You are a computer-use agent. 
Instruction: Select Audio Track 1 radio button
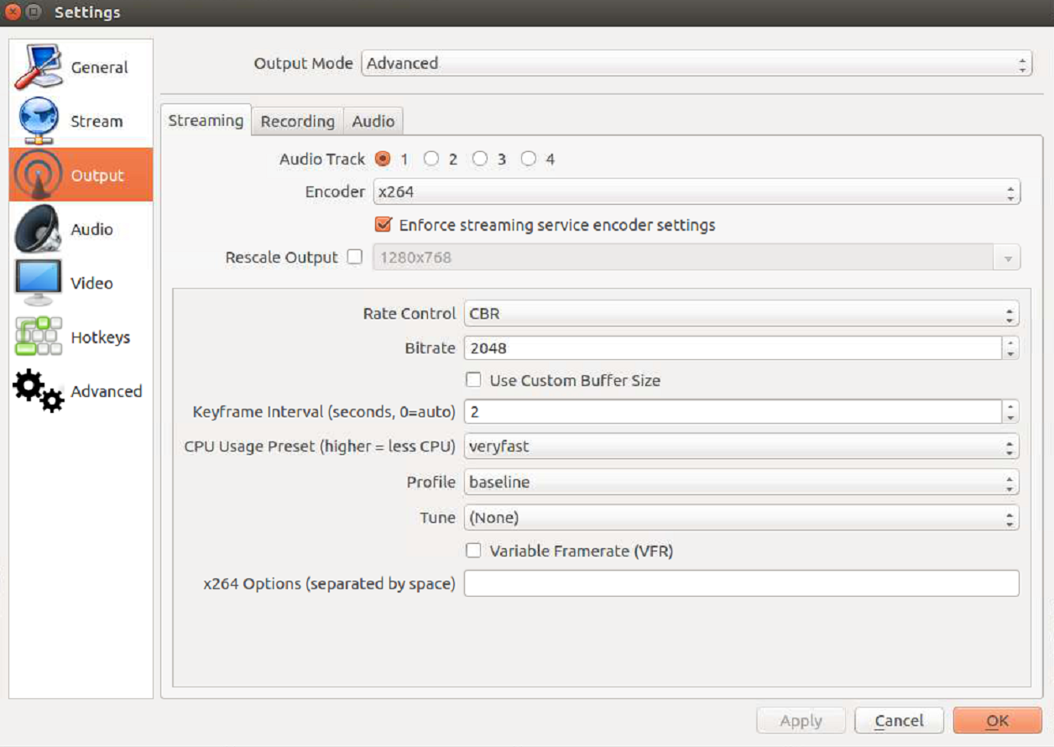tap(383, 159)
